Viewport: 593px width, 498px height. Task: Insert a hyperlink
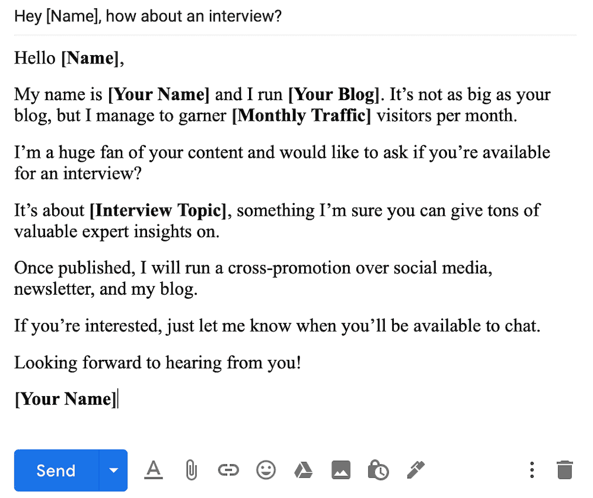228,470
